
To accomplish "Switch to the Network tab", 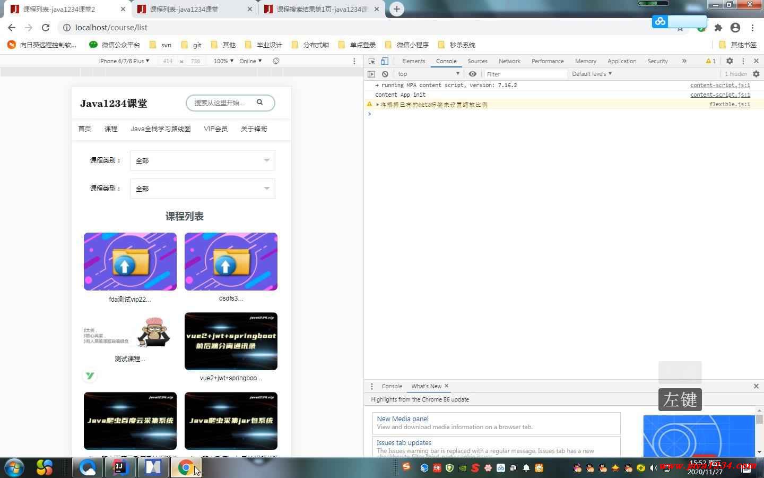I will [x=509, y=61].
